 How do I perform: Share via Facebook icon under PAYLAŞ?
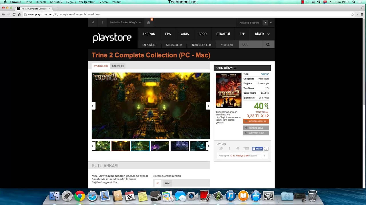coord(229,149)
